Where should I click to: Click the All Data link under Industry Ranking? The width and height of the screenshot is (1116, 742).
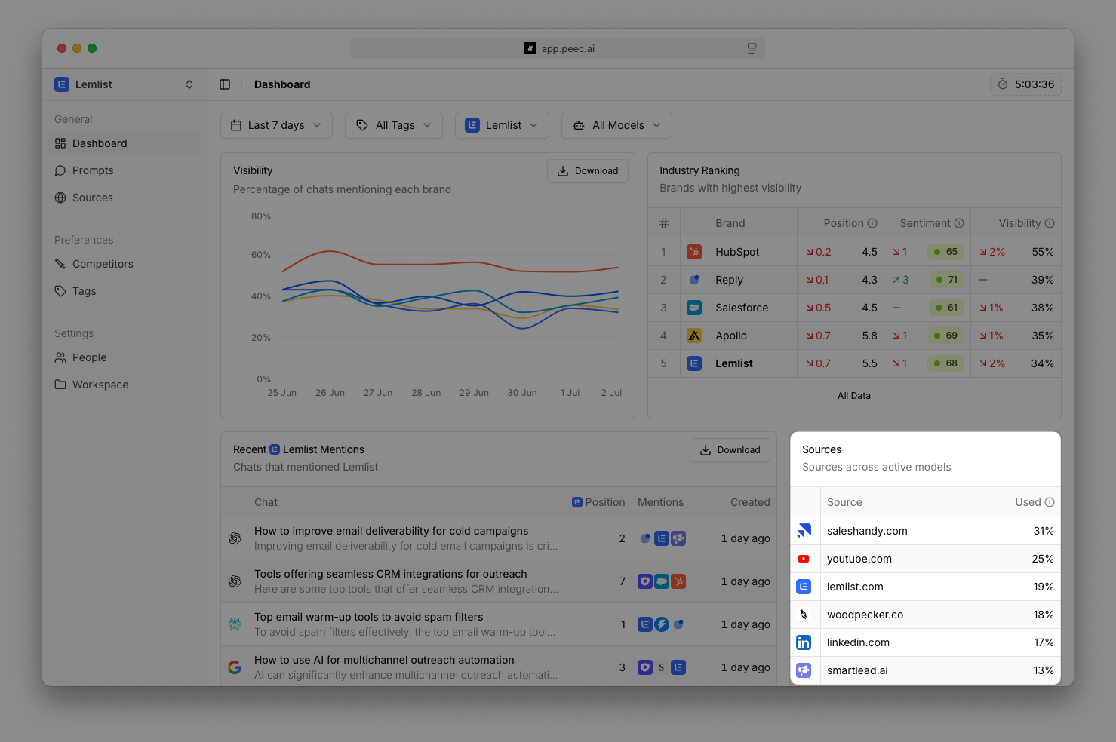(x=853, y=395)
